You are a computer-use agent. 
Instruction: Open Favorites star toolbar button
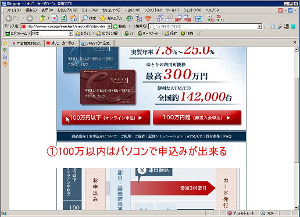(x=110, y=18)
